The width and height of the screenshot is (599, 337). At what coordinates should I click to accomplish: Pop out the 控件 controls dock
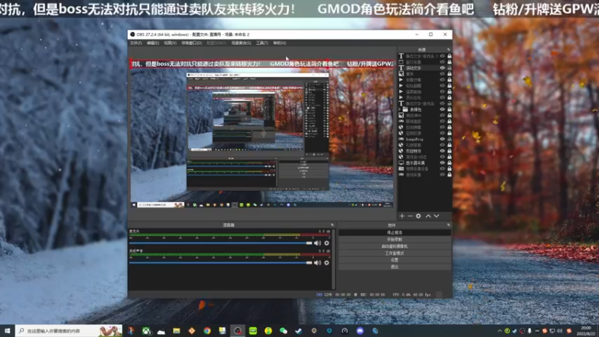[449, 225]
